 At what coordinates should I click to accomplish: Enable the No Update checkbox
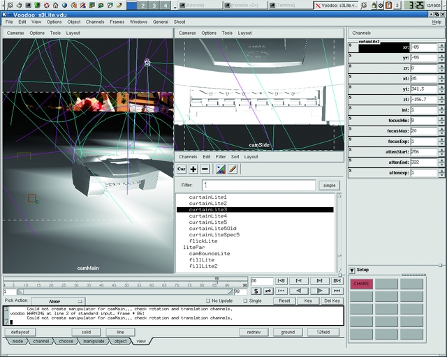pyautogui.click(x=207, y=301)
